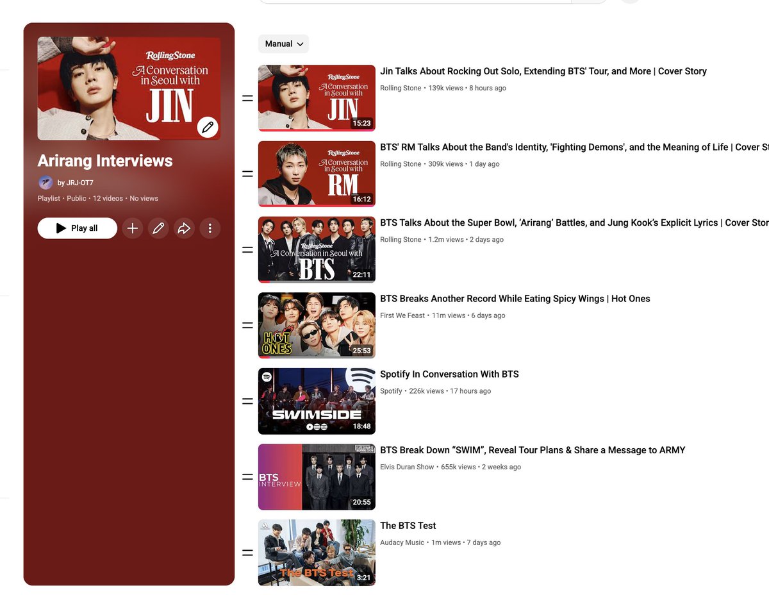Click the RM Rolling Stone video thumbnail
This screenshot has width=769, height=595.
[317, 174]
